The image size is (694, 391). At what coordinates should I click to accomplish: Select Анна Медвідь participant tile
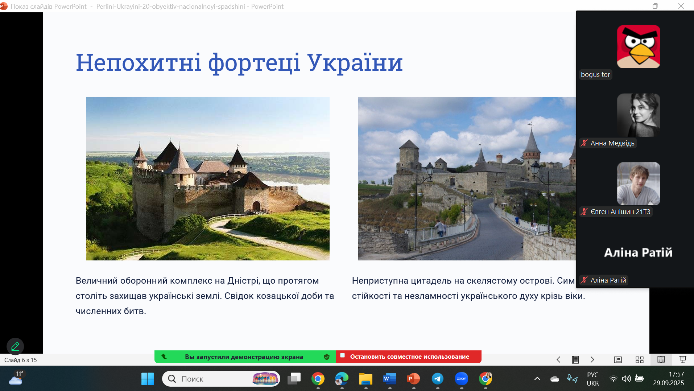638,115
